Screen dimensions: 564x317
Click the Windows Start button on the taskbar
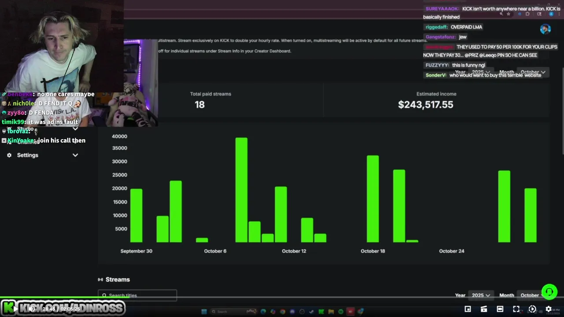point(204,312)
